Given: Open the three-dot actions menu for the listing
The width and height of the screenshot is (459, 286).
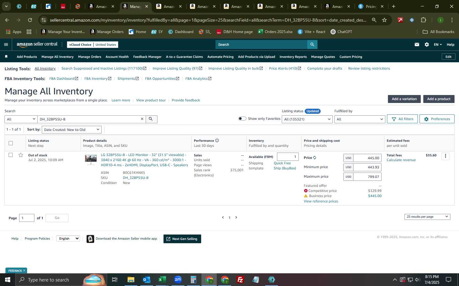Looking at the screenshot, I should [x=446, y=156].
